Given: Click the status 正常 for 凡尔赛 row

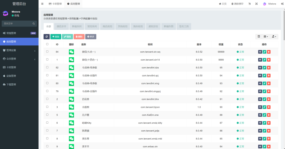Looking at the screenshot, I should (240, 115).
